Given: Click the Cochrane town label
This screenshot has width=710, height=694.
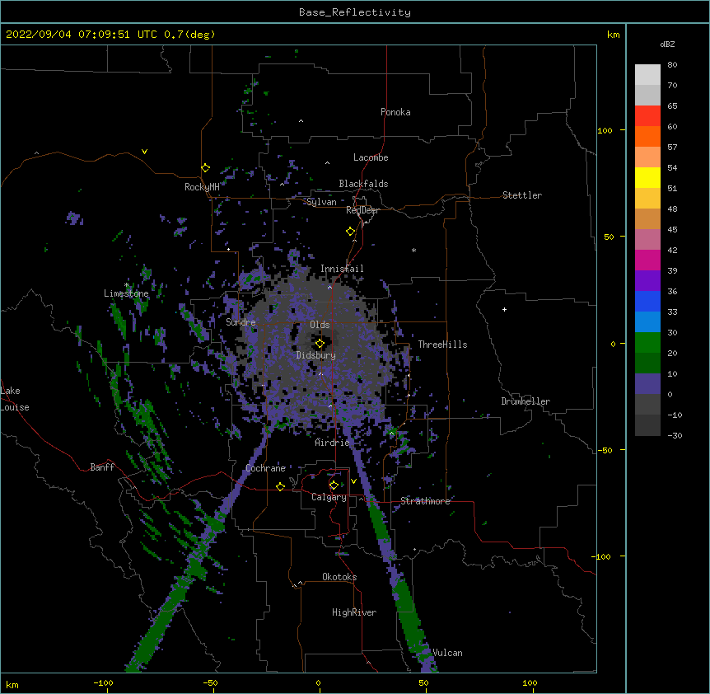Looking at the screenshot, I should (x=265, y=468).
